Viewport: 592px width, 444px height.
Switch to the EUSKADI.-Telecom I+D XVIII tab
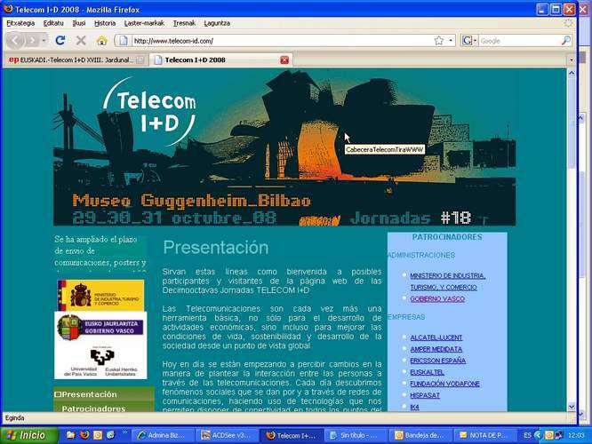[x=76, y=59]
